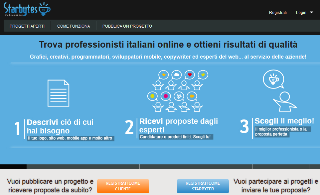Click the coffee cup bubble among the experts group
The height and width of the screenshot is (195, 320).
[179, 96]
